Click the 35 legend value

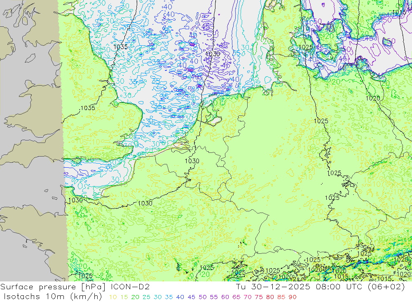pos(169,297)
